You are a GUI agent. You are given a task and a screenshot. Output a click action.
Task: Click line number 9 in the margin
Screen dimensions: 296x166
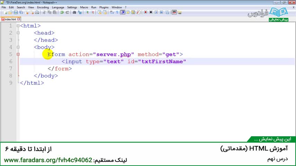[x=10, y=83]
